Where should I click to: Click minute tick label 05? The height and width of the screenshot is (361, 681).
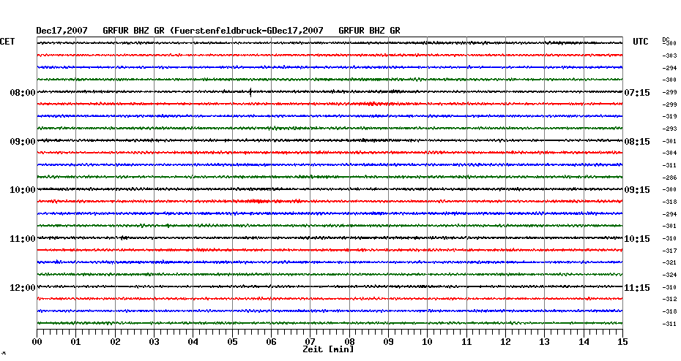click(x=232, y=342)
